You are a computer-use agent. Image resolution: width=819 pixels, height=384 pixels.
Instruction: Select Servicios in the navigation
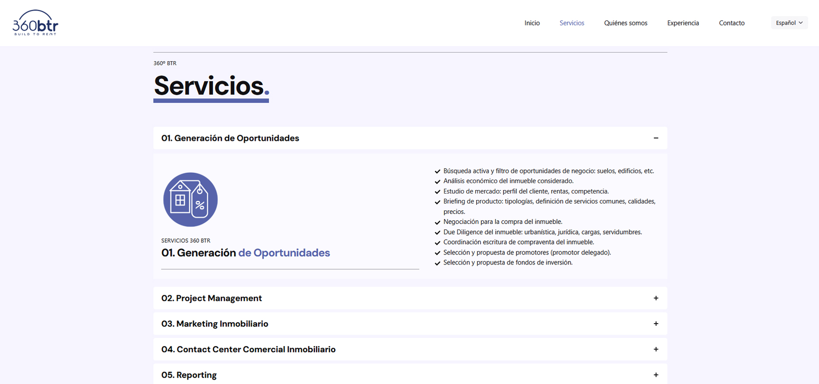tap(572, 23)
